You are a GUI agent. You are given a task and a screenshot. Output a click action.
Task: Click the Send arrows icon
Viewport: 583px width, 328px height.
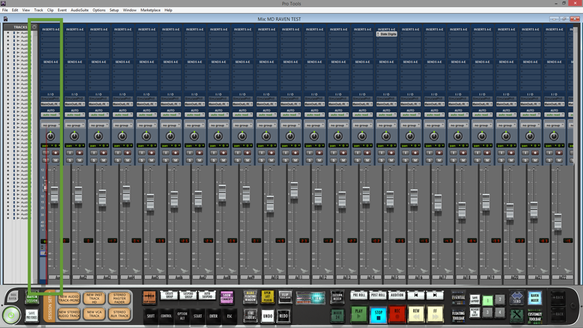(x=517, y=297)
